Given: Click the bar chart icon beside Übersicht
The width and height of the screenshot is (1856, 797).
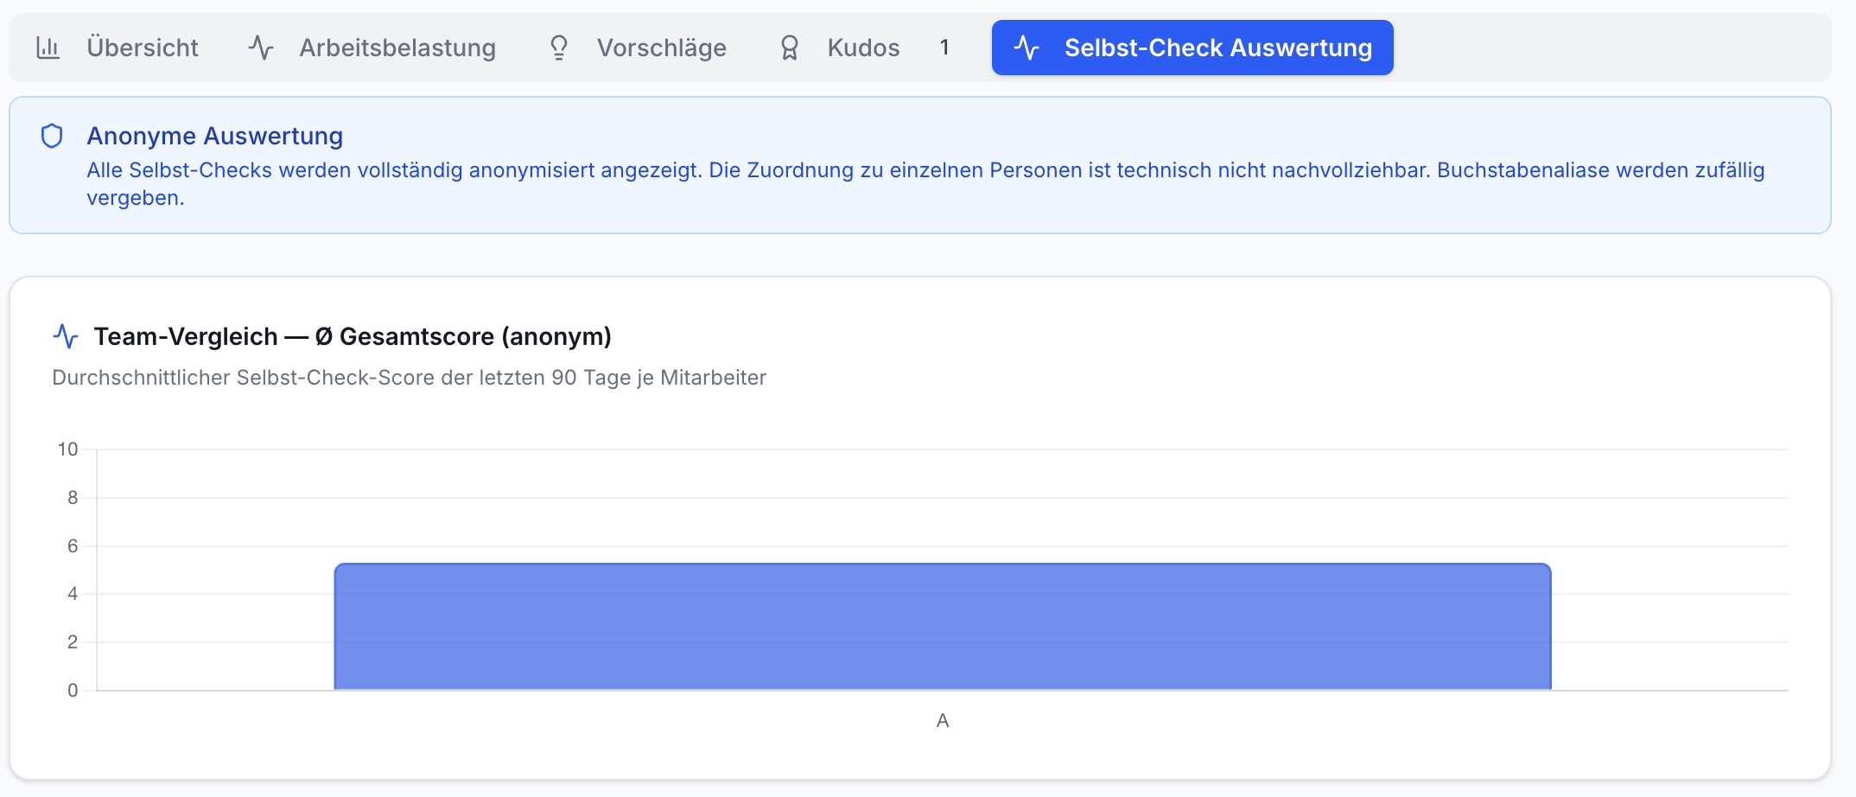Looking at the screenshot, I should click(48, 48).
